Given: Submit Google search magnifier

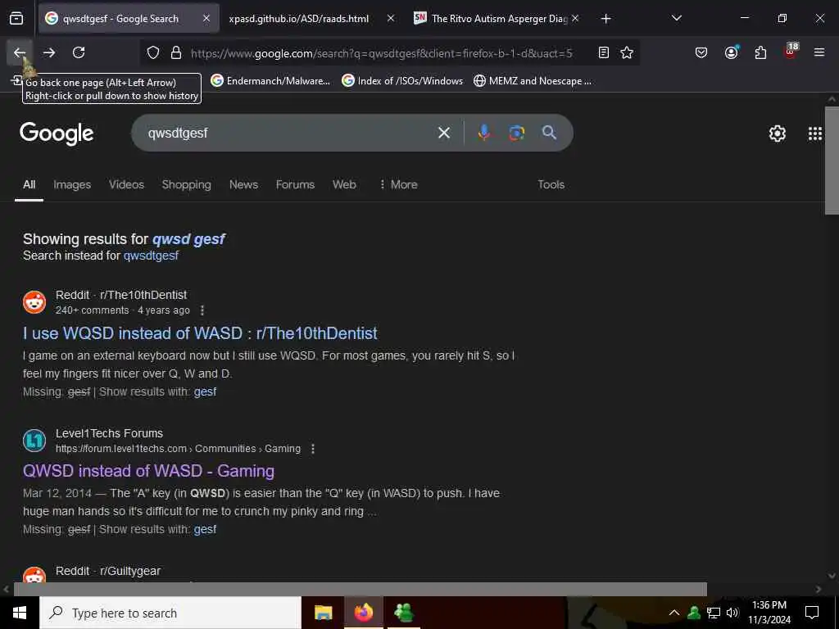Looking at the screenshot, I should [x=549, y=133].
